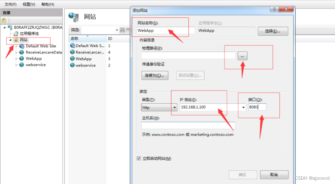Click the connect icon in 连接 toolbar
The width and height of the screenshot is (335, 184).
point(4,20)
